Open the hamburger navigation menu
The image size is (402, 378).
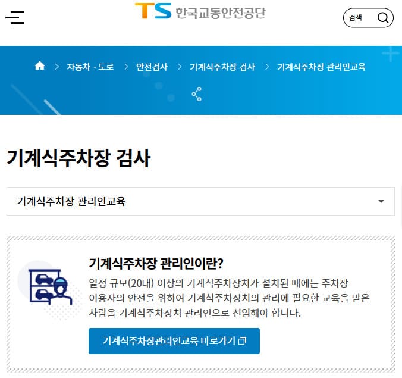click(x=15, y=18)
